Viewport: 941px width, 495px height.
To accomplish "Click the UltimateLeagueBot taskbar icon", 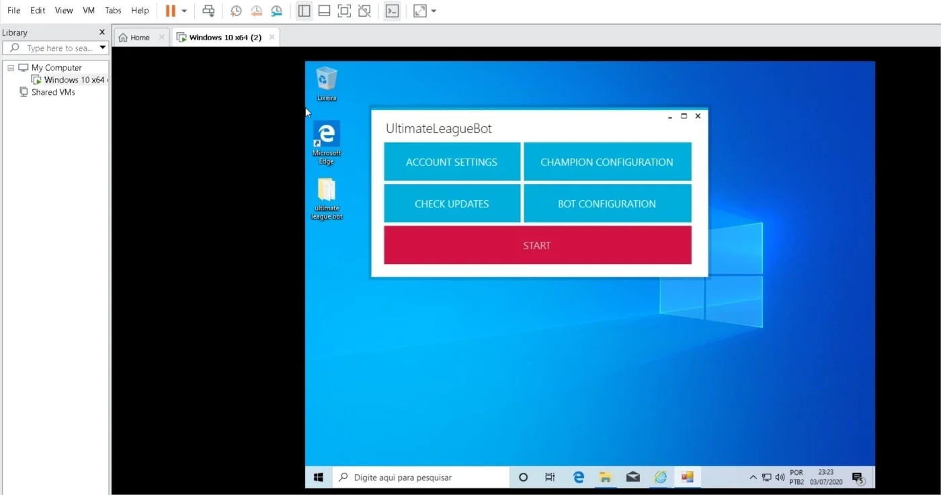I will click(687, 478).
